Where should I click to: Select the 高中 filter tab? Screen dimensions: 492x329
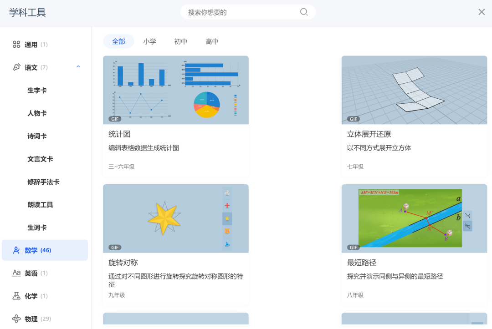[211, 41]
